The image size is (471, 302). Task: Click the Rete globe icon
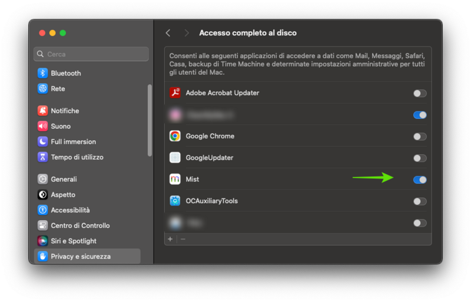[x=42, y=88]
